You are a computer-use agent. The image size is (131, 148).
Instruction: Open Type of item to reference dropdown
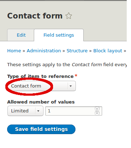tap(42, 86)
